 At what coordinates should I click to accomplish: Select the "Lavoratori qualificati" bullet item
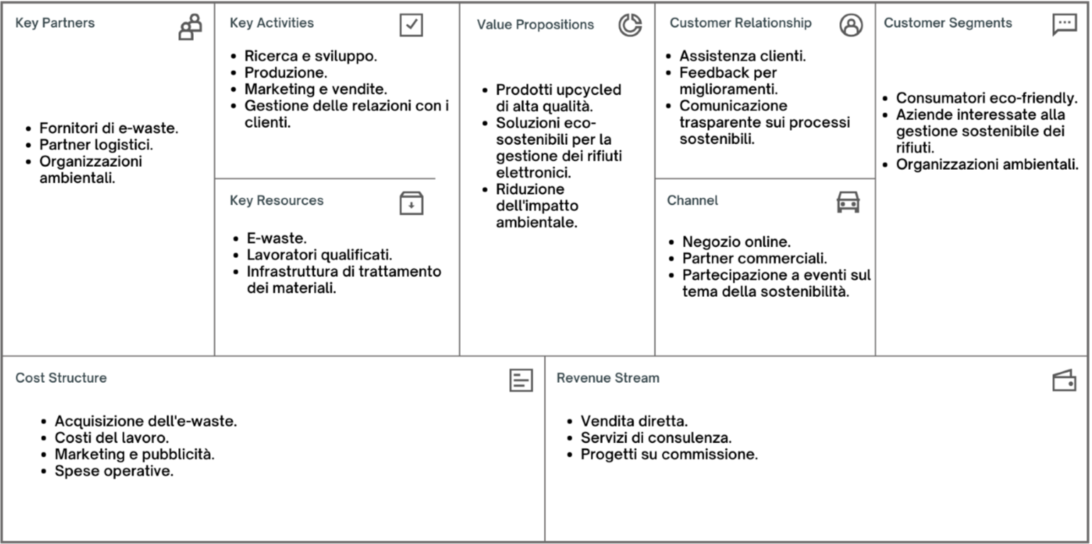pyautogui.click(x=320, y=254)
